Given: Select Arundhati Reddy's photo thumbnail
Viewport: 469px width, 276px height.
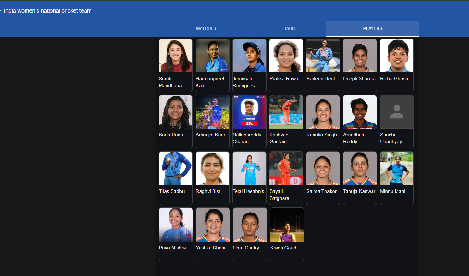Looking at the screenshot, I should (360, 112).
